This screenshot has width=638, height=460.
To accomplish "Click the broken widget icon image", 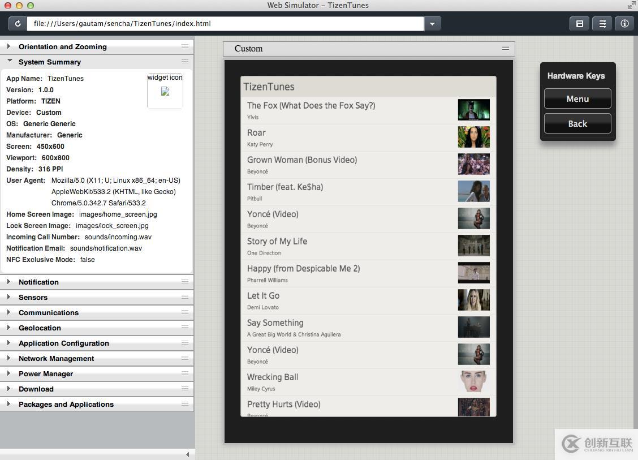I will point(165,92).
